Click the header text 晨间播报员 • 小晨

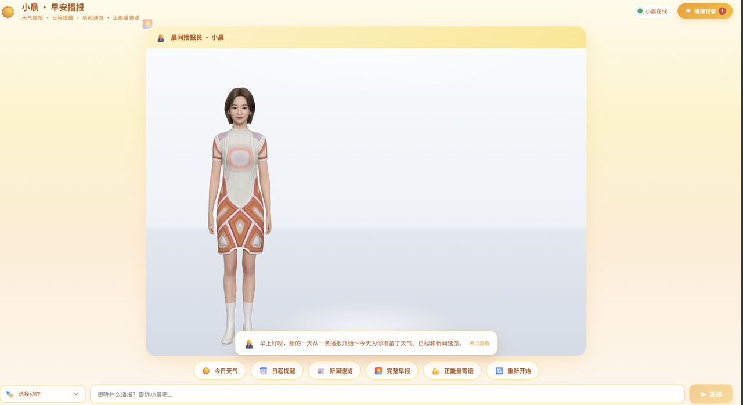click(x=197, y=38)
